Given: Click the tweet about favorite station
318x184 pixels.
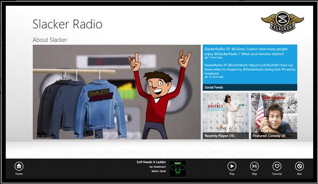Looking at the screenshot, I should [x=246, y=51].
